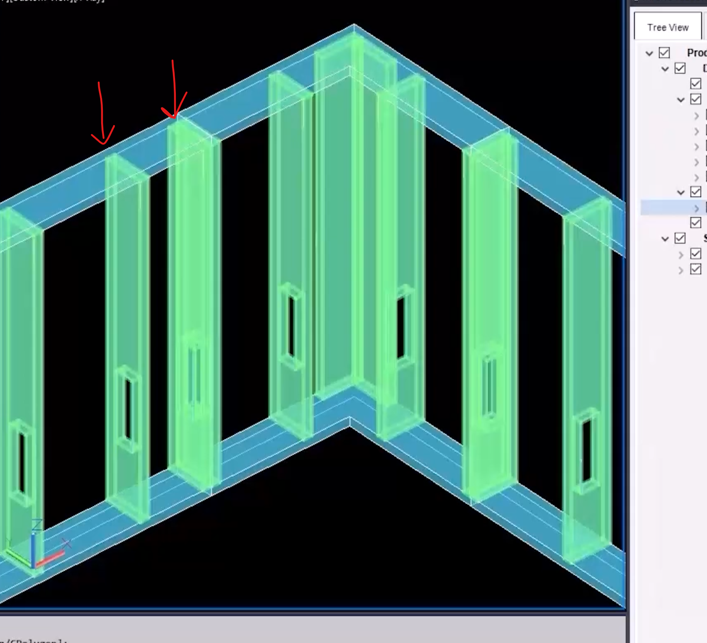Image resolution: width=707 pixels, height=643 pixels.
Task: Uncheck the last checkbox in tree
Action: (x=696, y=269)
